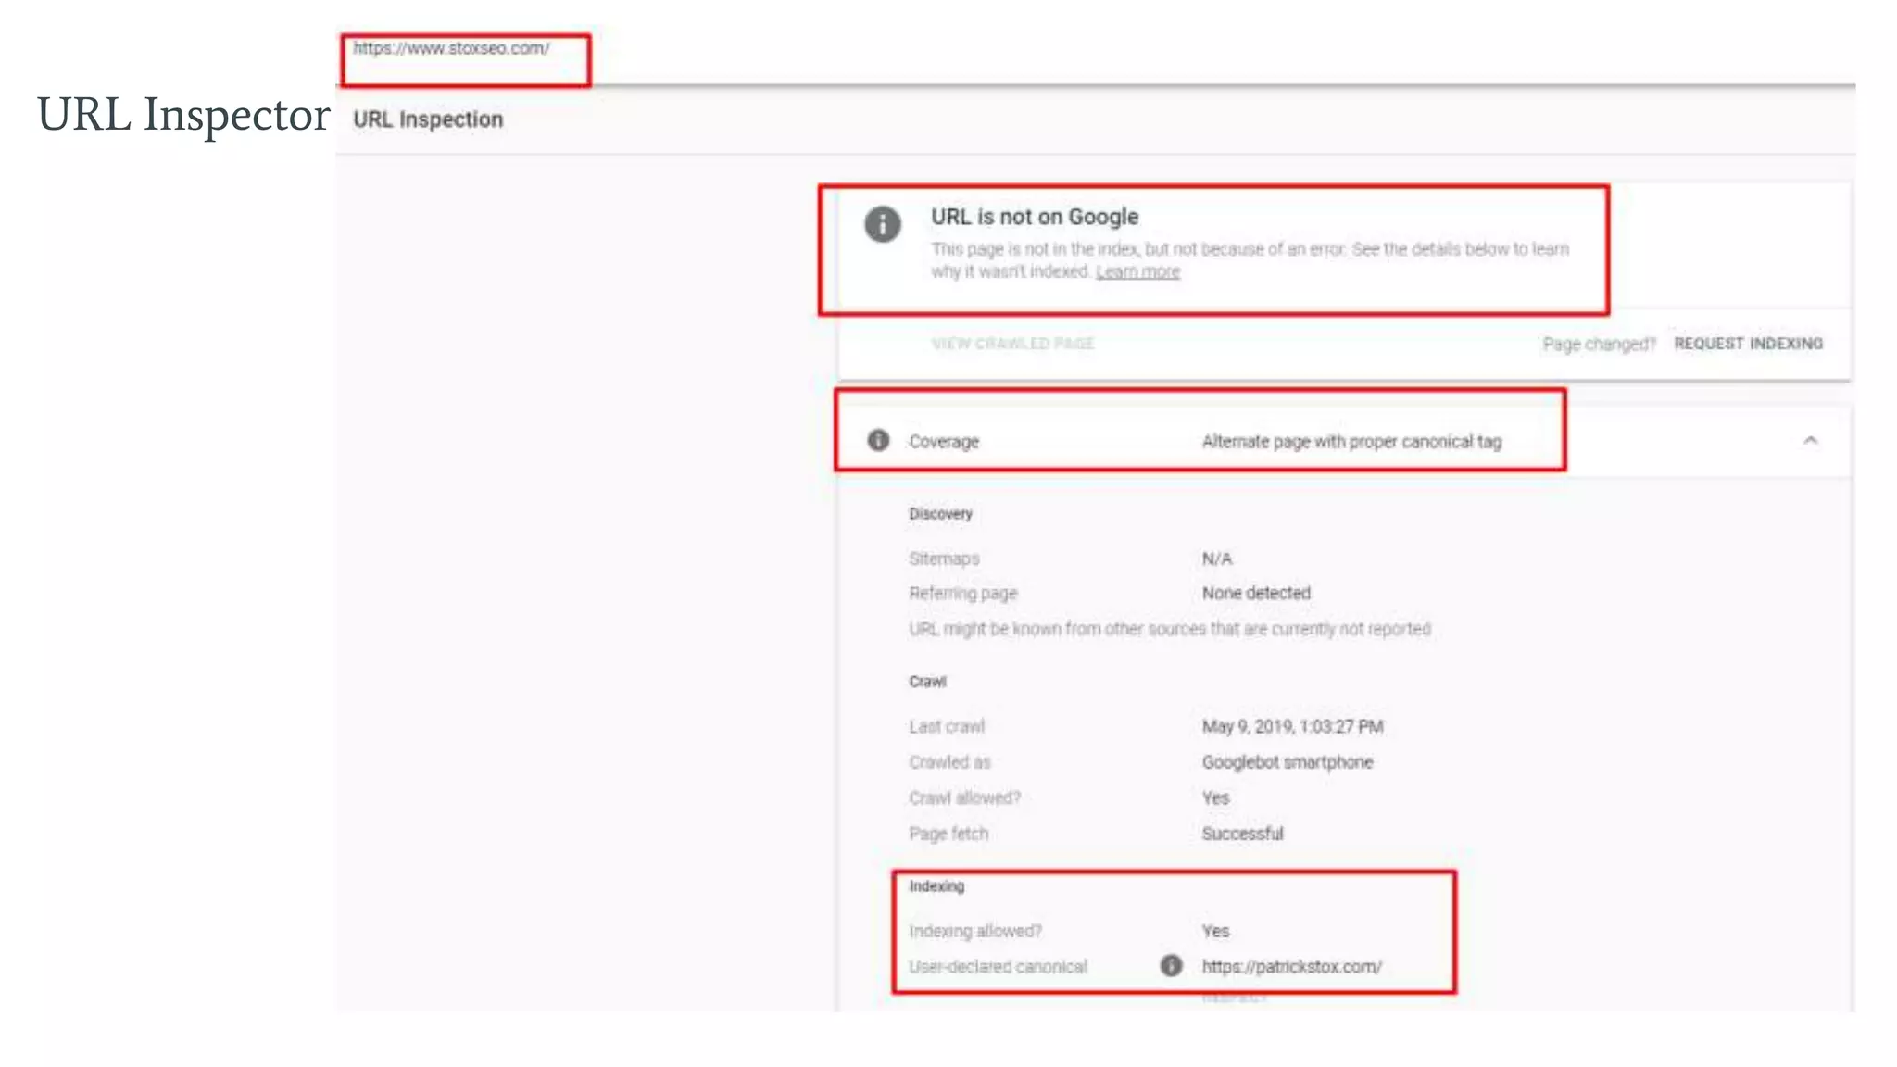Click the Googlebot smartphone value
Image resolution: width=1897 pixels, height=1067 pixels.
pyautogui.click(x=1288, y=762)
